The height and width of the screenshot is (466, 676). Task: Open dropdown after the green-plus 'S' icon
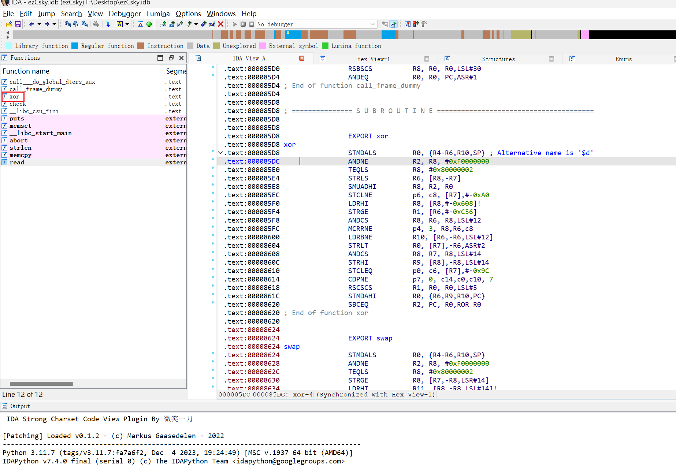pyautogui.click(x=196, y=24)
